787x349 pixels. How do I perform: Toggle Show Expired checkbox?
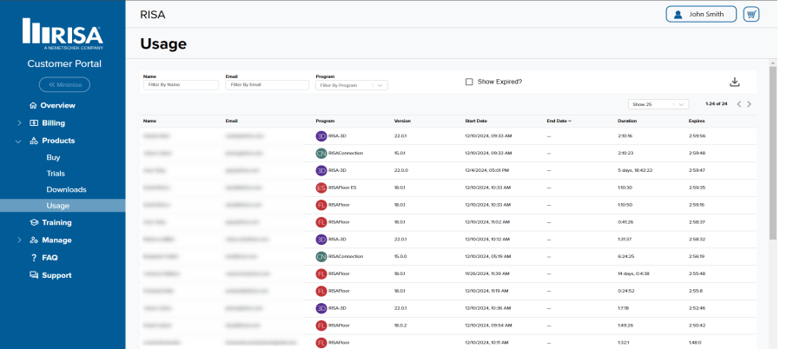[x=469, y=82]
